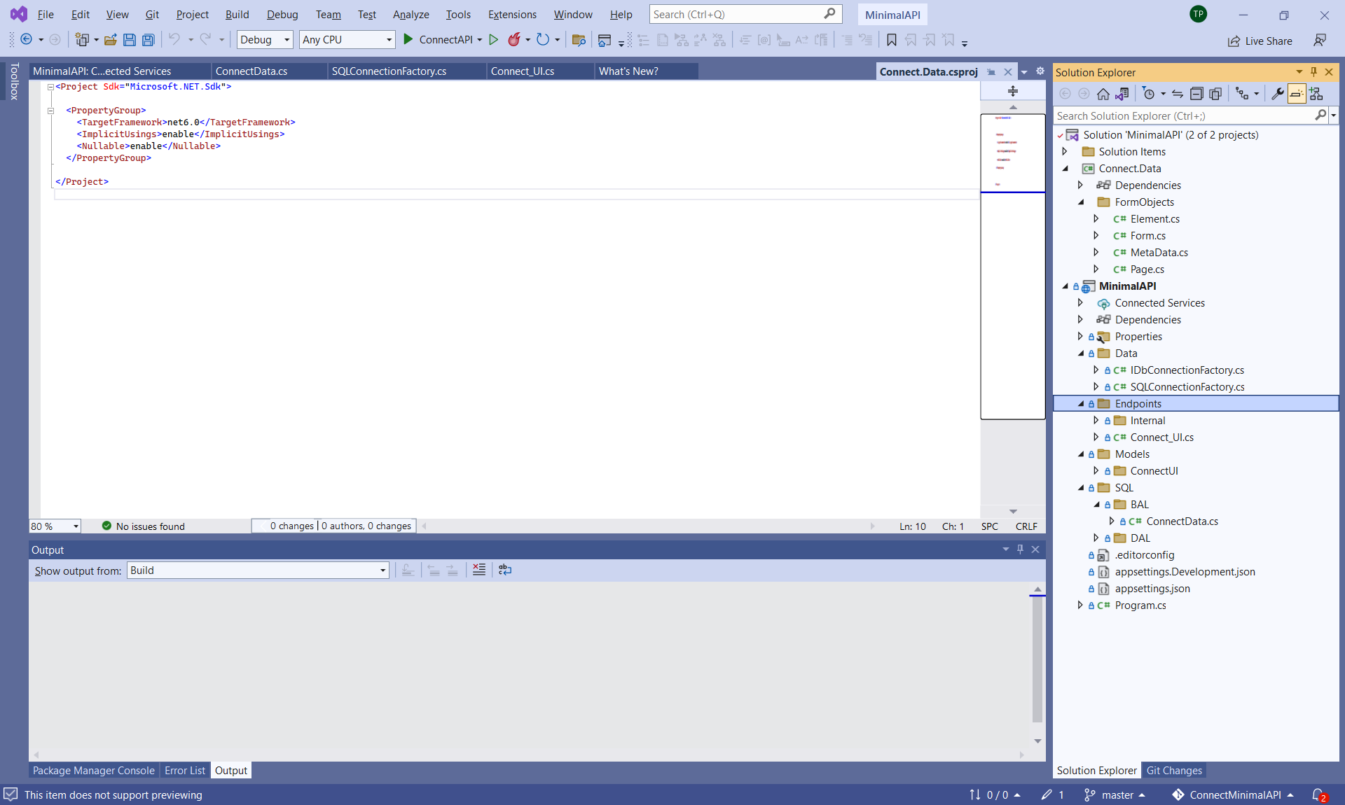
Task: Click the Search (Ctrl+Q) input box
Action: pyautogui.click(x=745, y=14)
